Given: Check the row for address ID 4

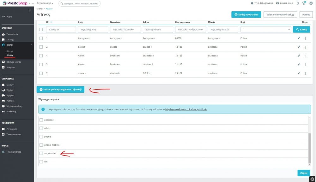Looking at the screenshot, I should point(41,56).
